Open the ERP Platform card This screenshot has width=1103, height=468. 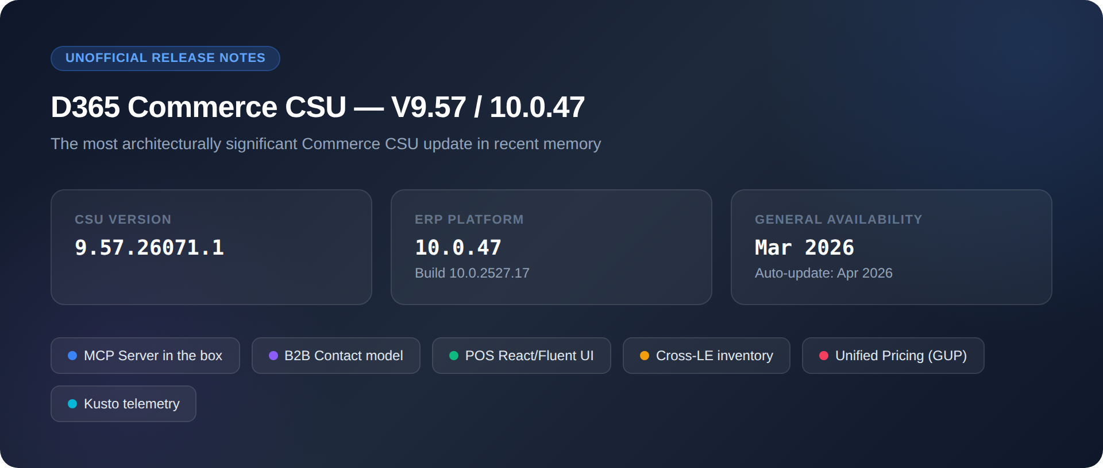pos(551,247)
